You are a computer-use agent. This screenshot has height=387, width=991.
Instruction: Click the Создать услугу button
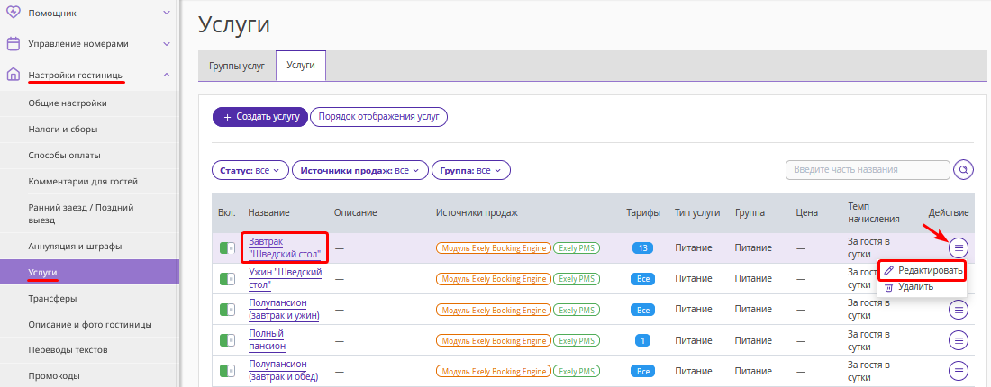260,117
